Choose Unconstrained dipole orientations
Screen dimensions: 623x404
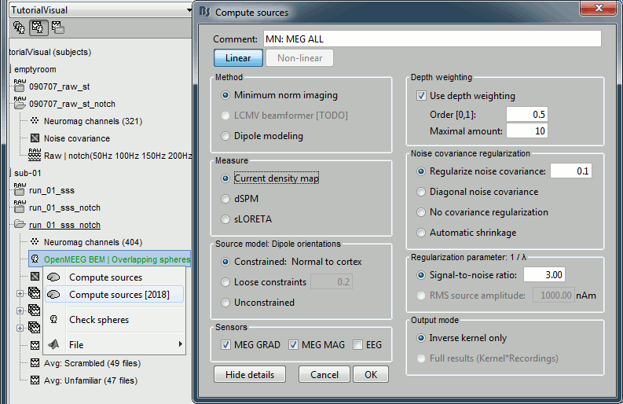point(226,303)
